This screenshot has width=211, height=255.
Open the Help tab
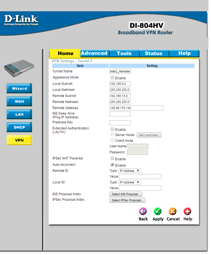(184, 53)
